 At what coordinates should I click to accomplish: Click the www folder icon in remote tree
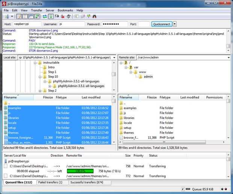click(135, 72)
